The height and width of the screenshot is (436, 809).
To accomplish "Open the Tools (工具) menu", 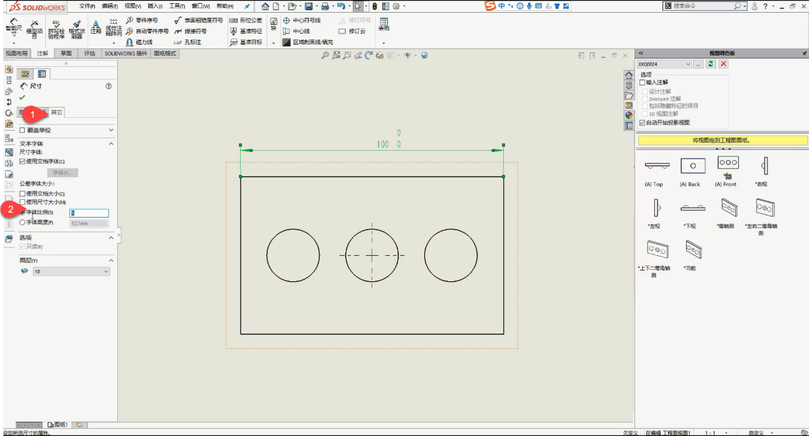I will coord(177,6).
